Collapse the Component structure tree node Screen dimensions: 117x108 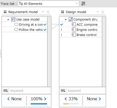66,20
